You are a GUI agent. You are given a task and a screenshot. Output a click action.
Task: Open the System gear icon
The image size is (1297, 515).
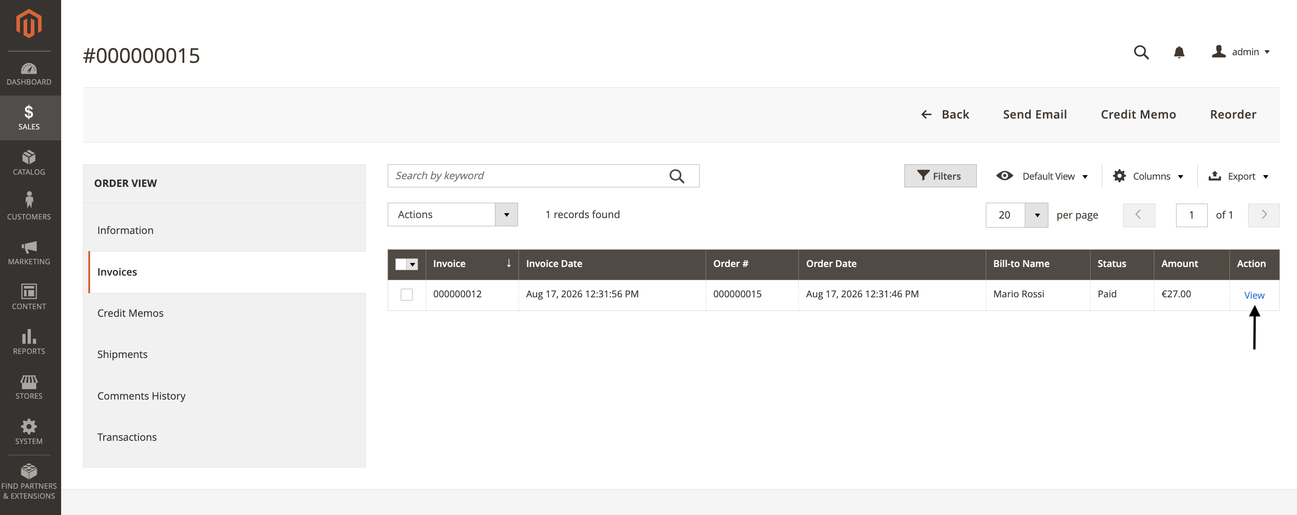[29, 426]
